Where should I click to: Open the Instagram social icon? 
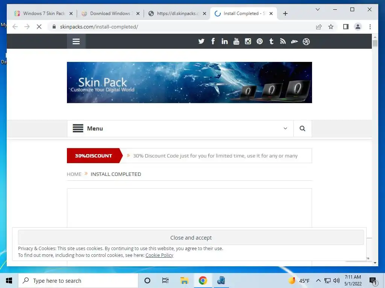pos(248,41)
